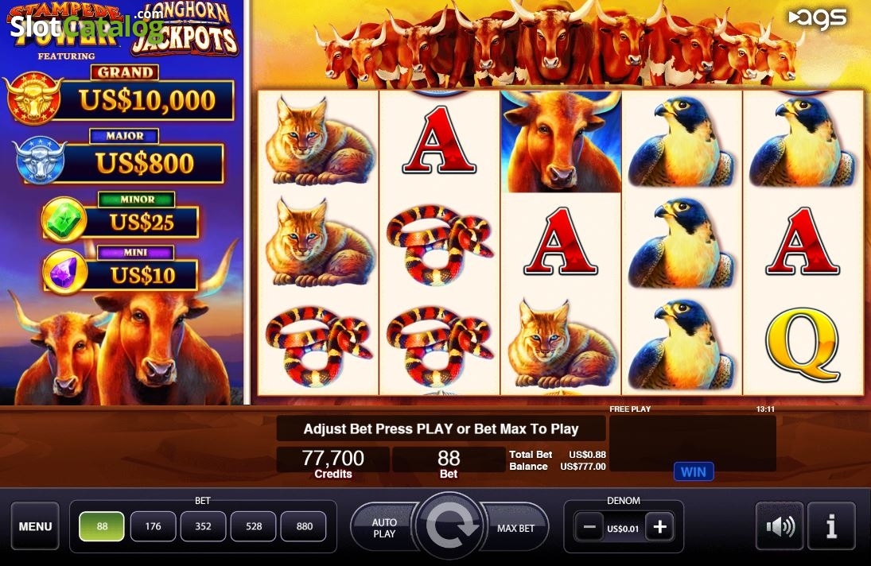Increase denomination with the plus button
The width and height of the screenshot is (871, 566).
coord(660,527)
